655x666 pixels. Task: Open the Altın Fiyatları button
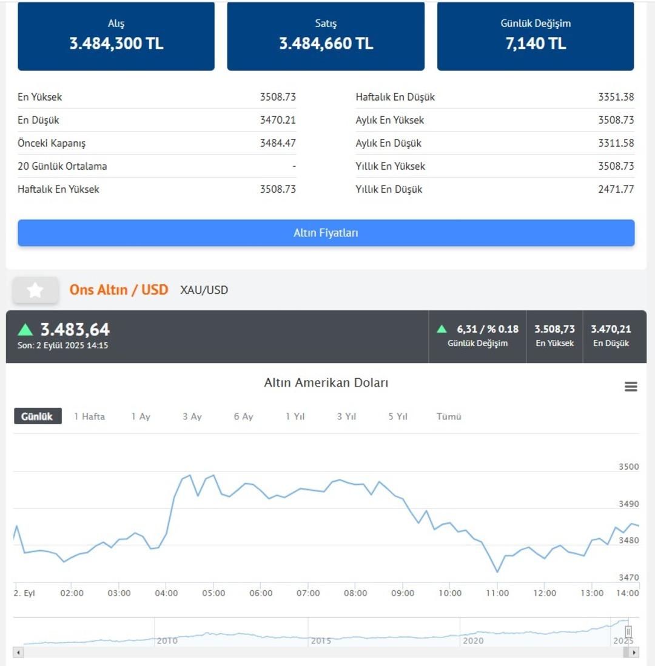point(326,233)
